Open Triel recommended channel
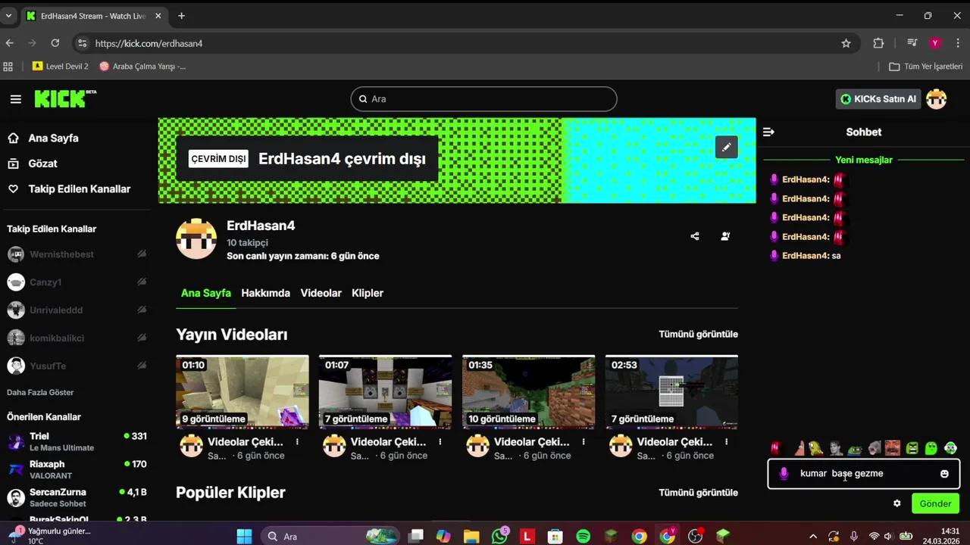 pos(76,441)
